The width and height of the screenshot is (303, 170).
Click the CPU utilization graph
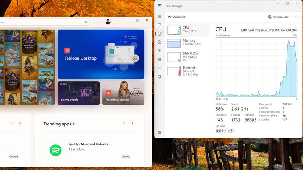(256, 67)
